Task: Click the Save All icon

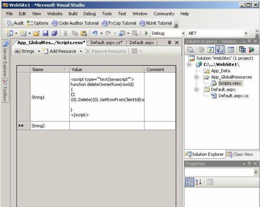Action: (x=54, y=33)
